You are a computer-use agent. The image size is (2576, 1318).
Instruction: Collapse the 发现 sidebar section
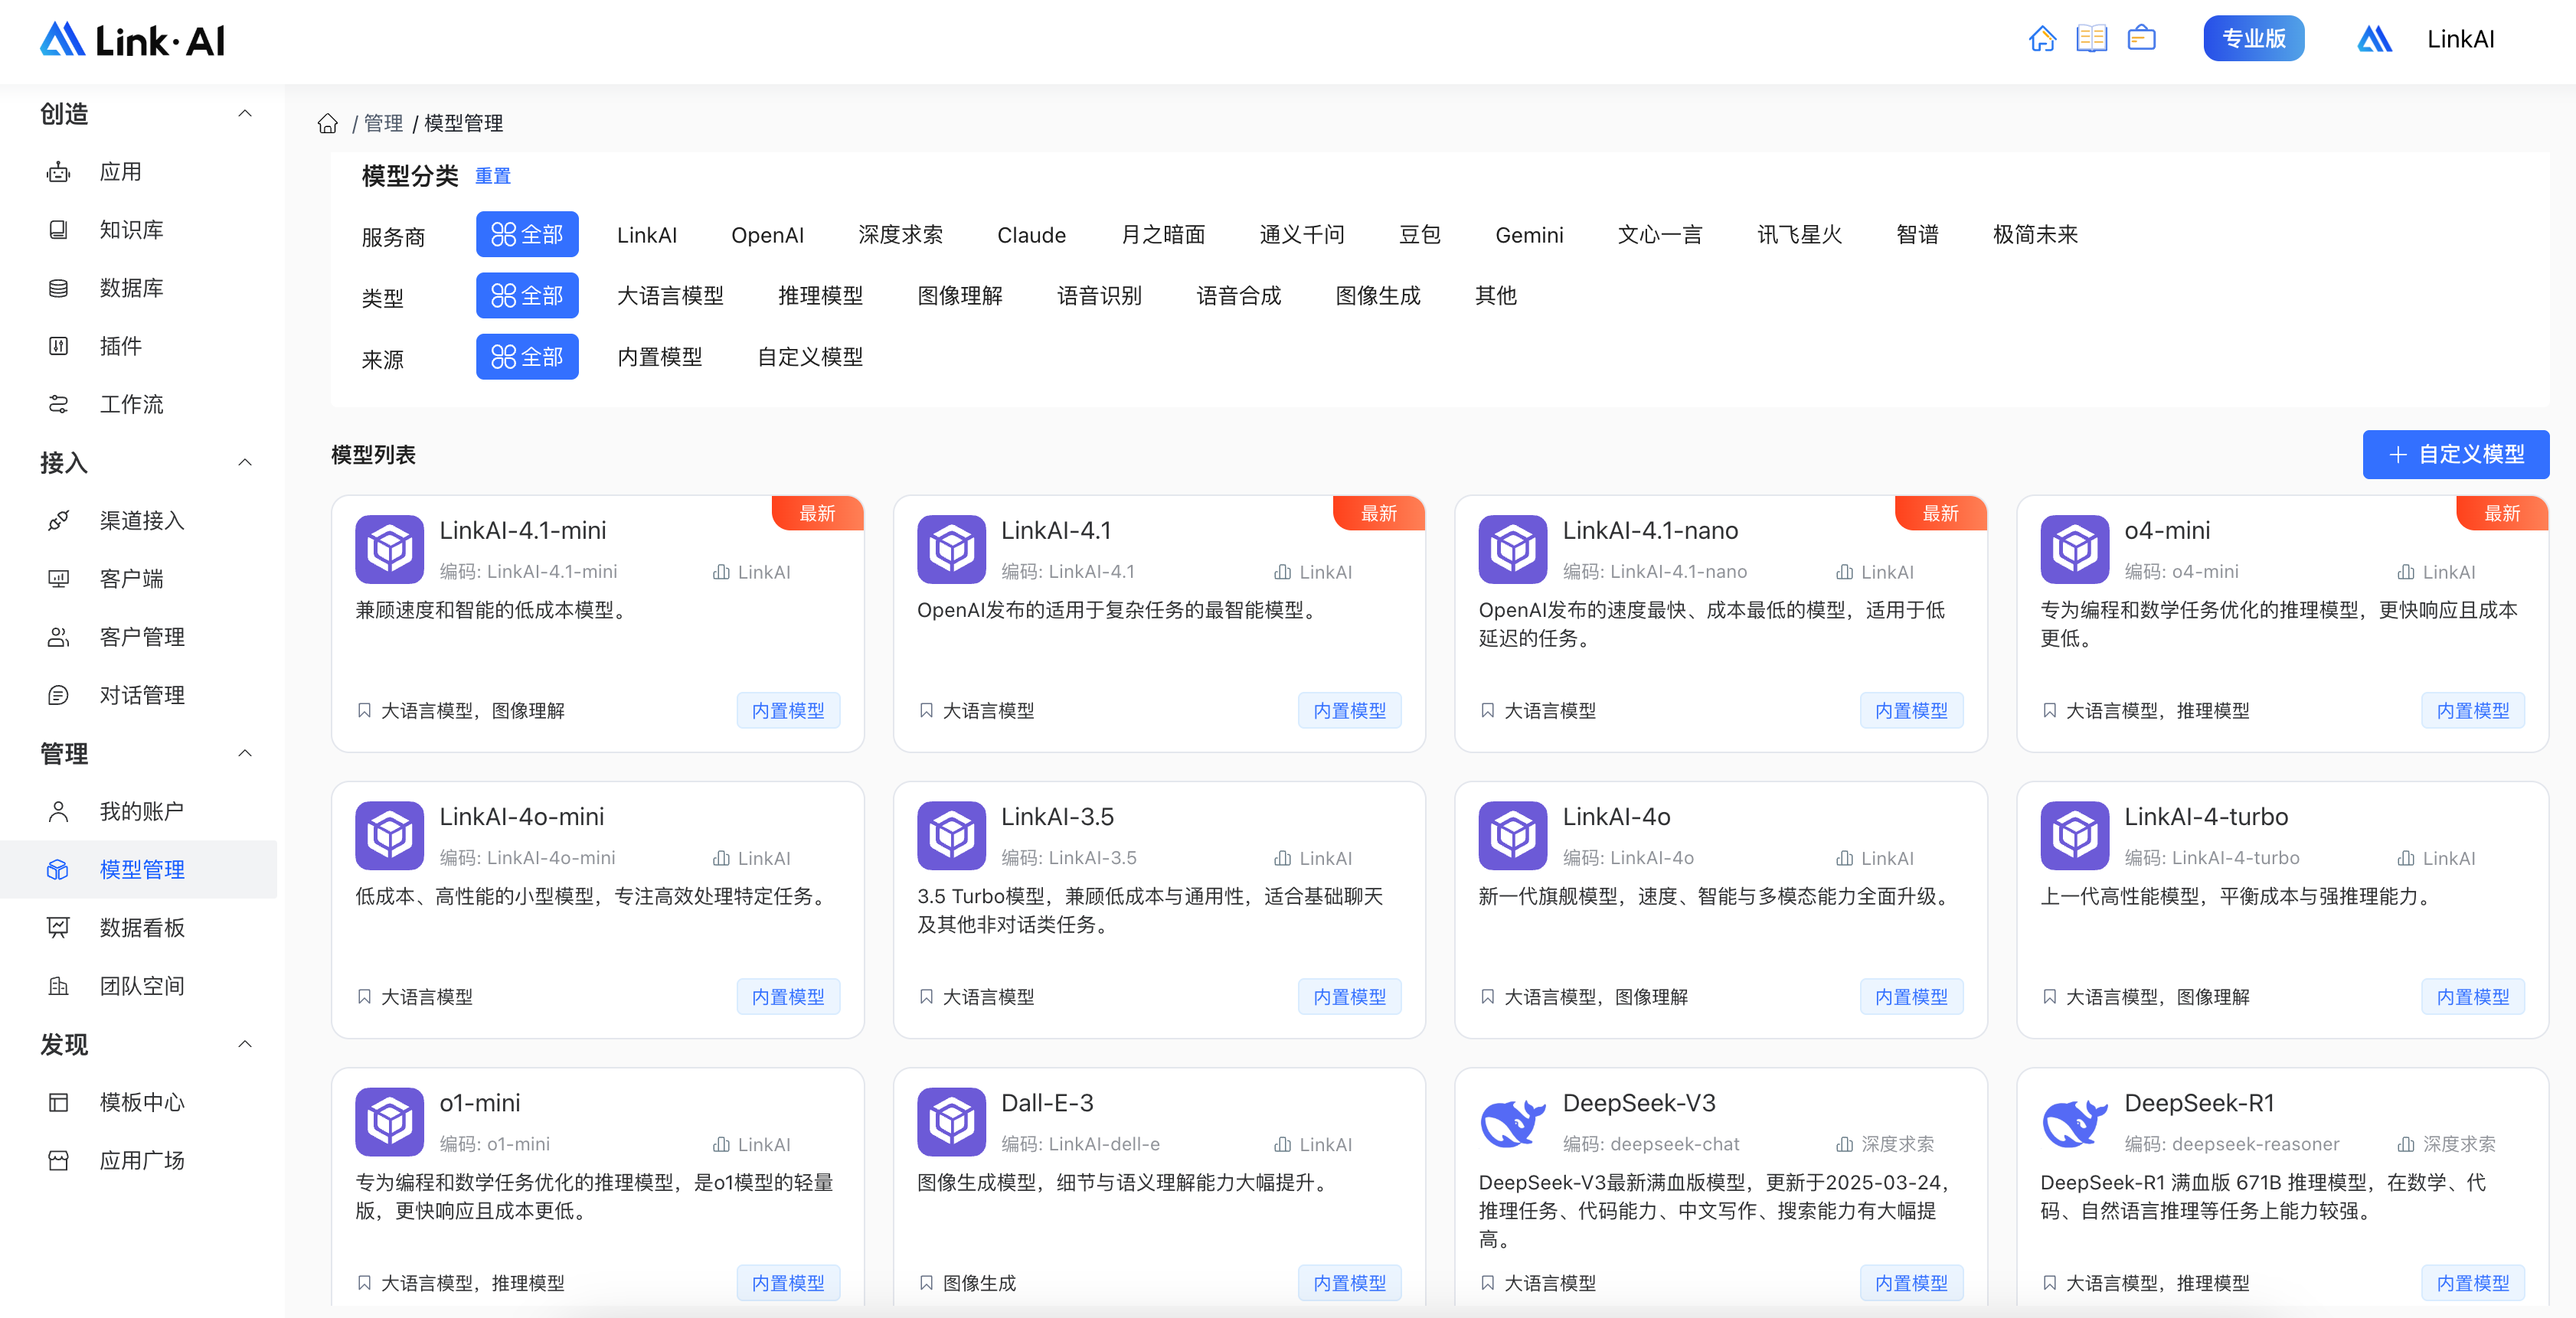pos(245,1044)
